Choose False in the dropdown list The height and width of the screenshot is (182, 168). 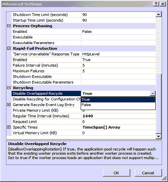pyautogui.click(x=118, y=105)
